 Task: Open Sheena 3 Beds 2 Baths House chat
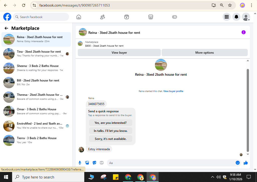click(x=36, y=68)
